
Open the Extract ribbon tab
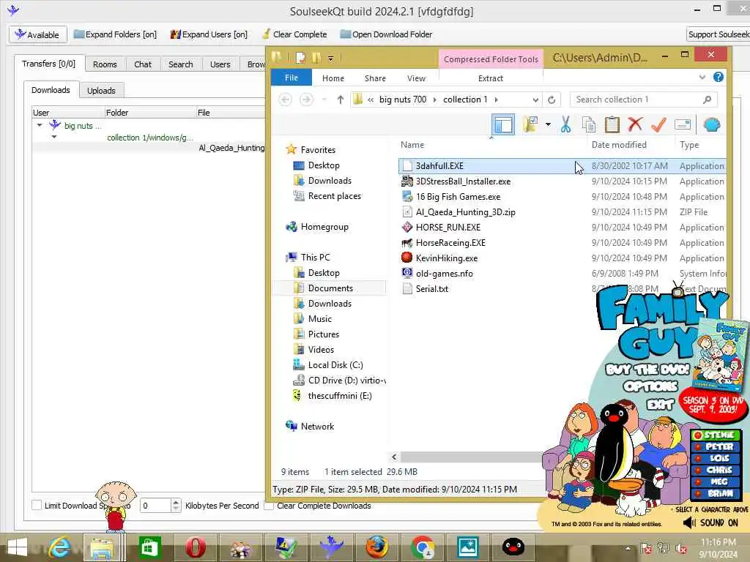tap(490, 78)
